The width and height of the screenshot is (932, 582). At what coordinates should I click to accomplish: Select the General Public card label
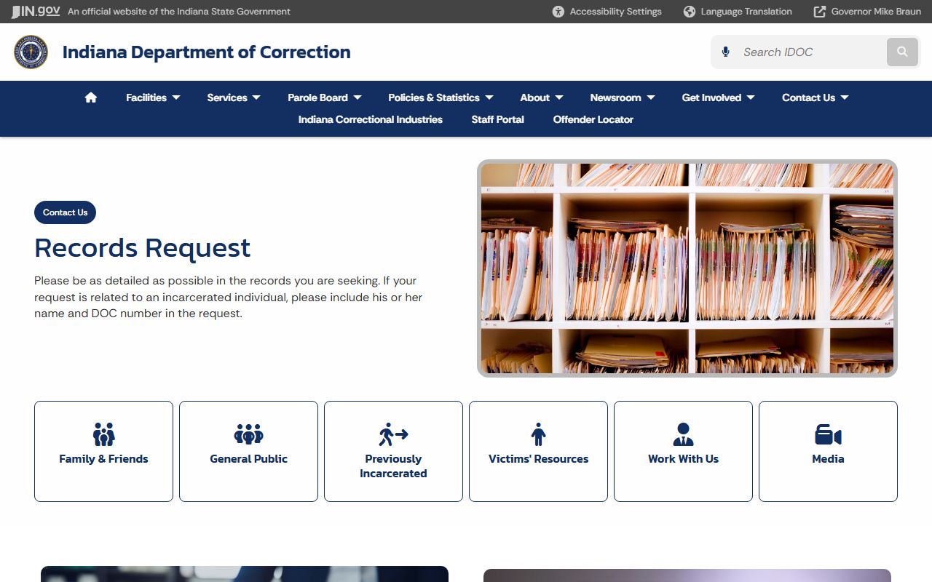coord(248,459)
